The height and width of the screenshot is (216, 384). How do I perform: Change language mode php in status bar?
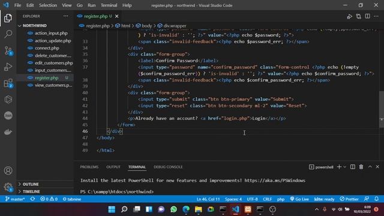point(281,199)
